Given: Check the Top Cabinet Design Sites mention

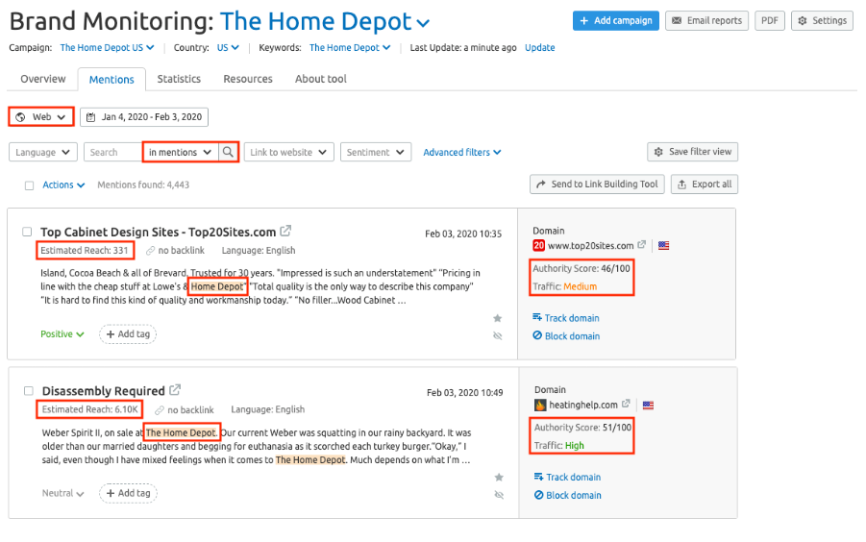Looking at the screenshot, I should [29, 232].
